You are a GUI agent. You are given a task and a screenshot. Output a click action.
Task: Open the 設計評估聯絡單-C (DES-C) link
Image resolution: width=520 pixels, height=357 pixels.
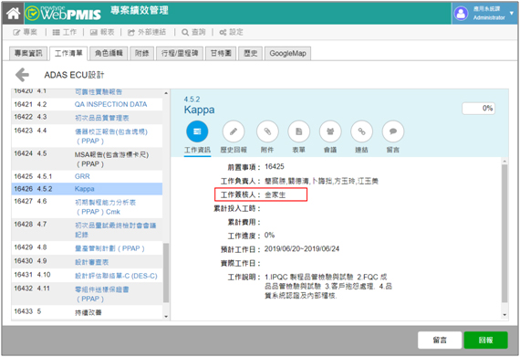point(116,276)
